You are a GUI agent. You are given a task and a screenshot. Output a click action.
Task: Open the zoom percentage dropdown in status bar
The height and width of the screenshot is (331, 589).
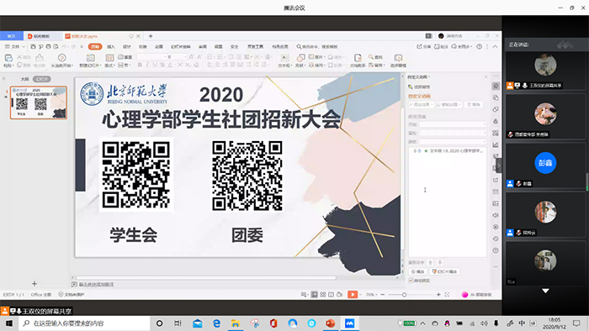coord(371,295)
